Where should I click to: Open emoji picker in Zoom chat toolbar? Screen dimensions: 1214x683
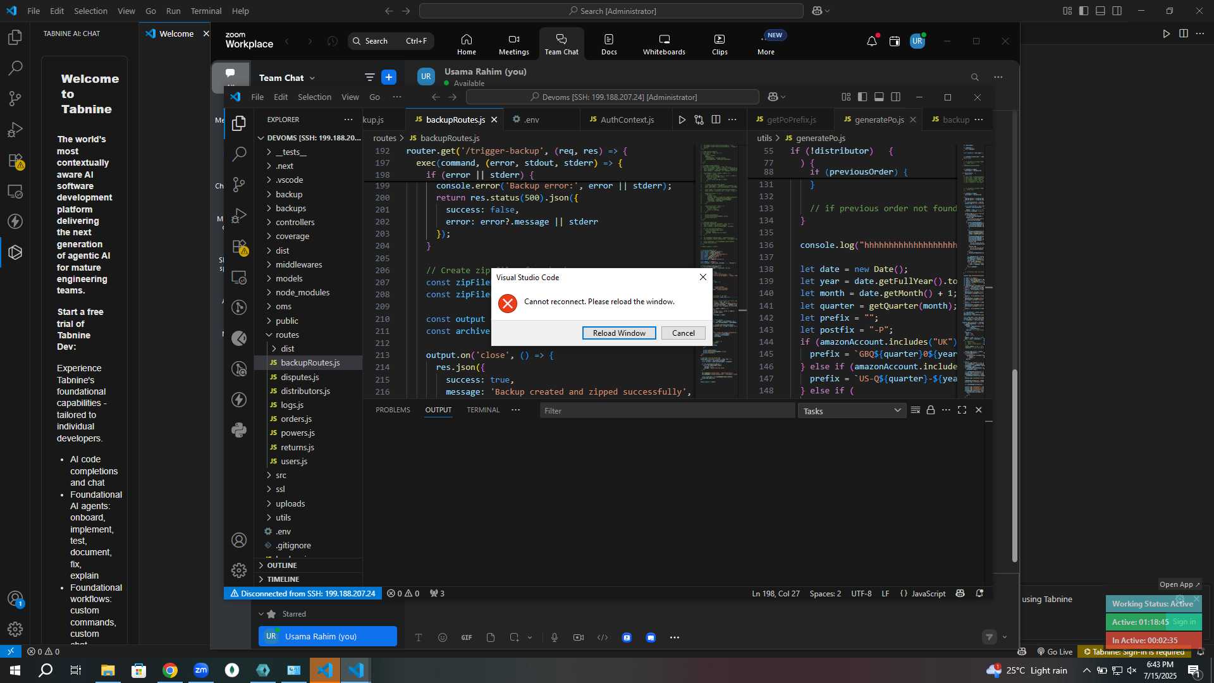coord(443,637)
